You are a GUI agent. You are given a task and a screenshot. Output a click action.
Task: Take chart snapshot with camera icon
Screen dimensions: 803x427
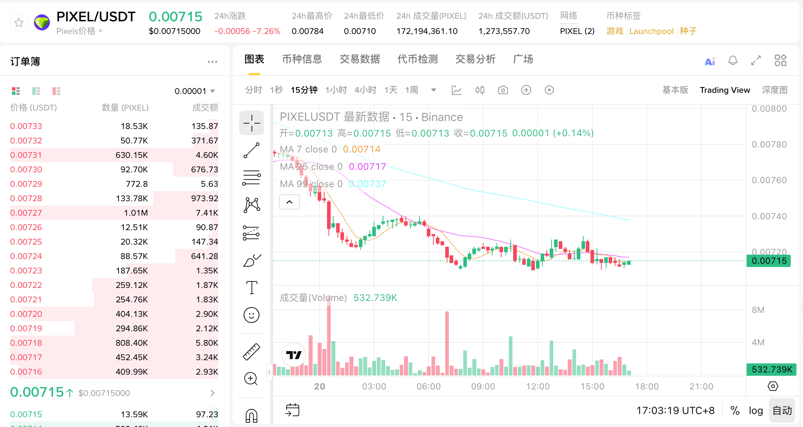pos(503,90)
